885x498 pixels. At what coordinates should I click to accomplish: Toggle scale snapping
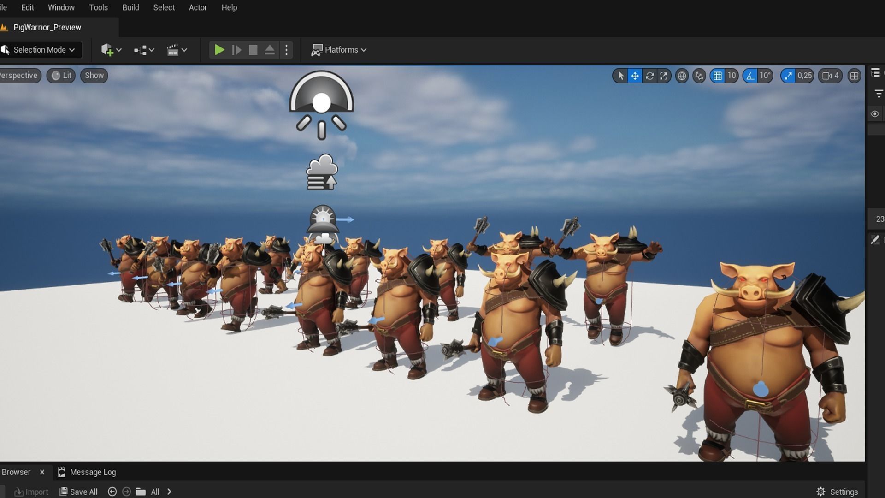[x=788, y=76]
